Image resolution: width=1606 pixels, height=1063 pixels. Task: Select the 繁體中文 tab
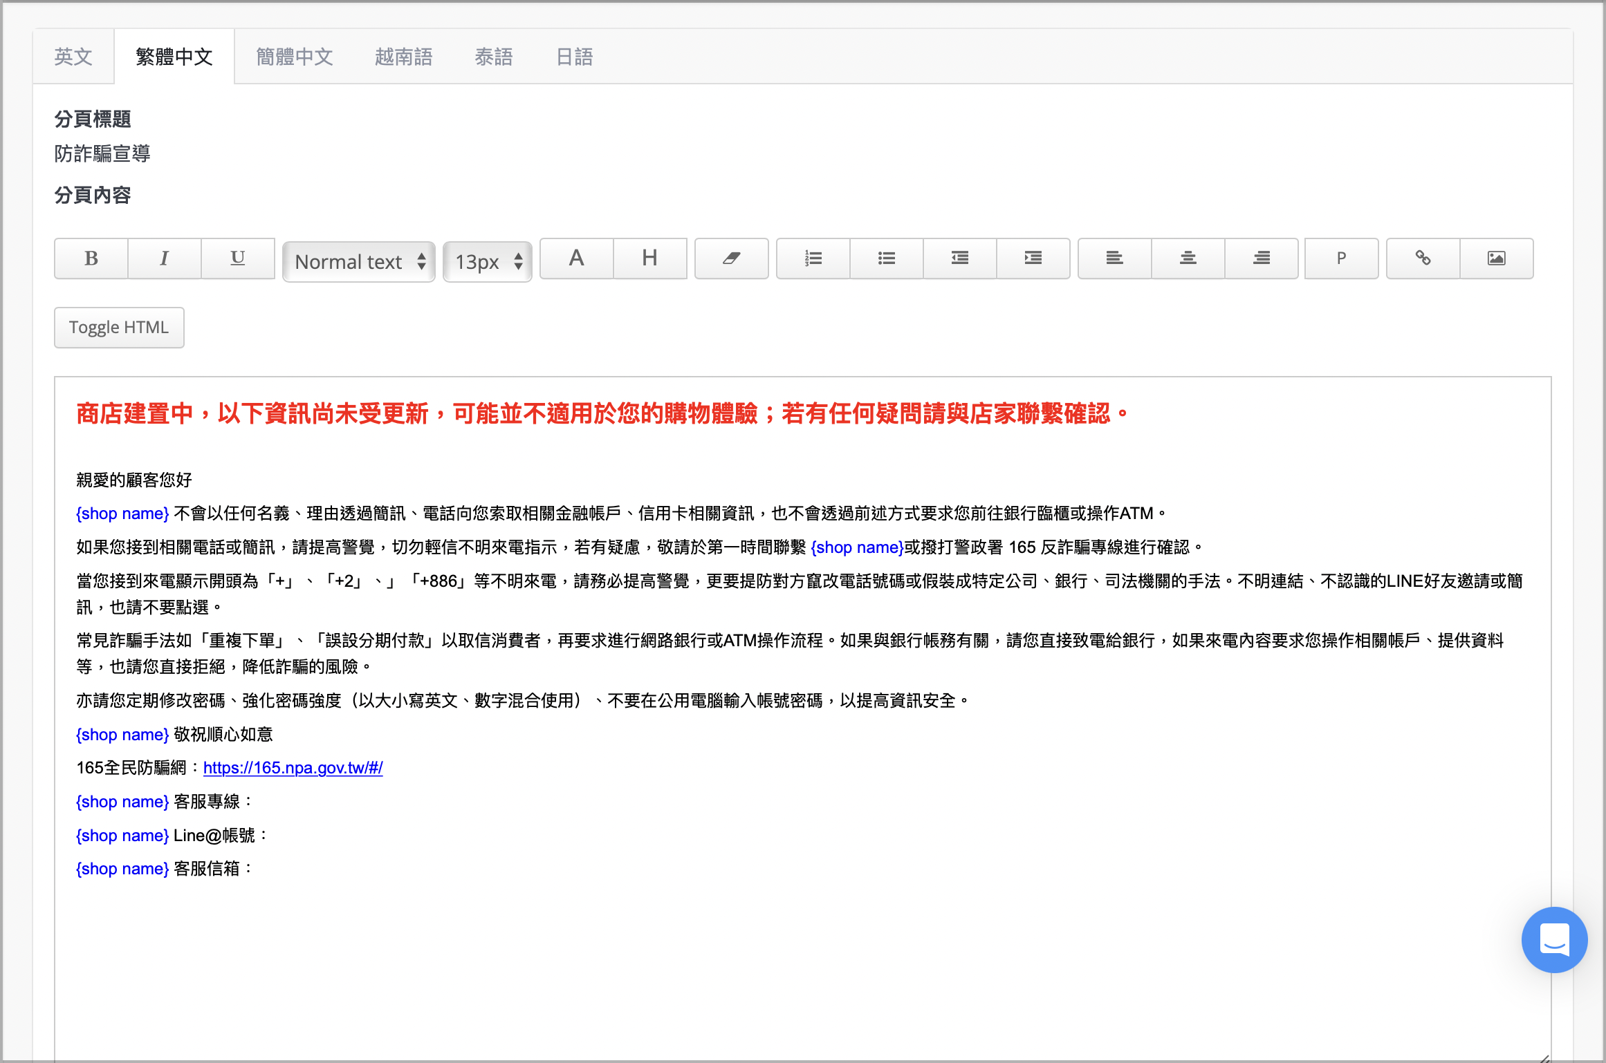click(174, 57)
